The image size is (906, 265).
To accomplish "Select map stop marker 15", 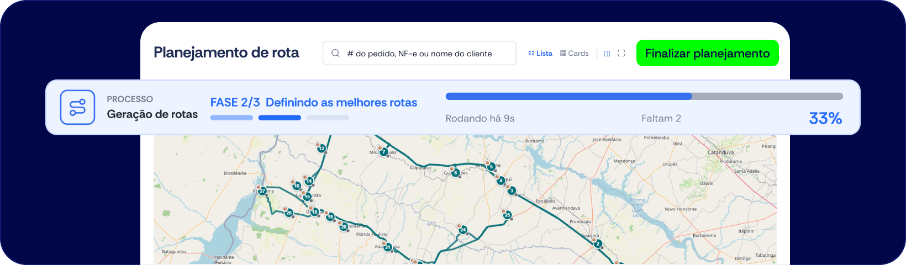I will click(x=307, y=197).
